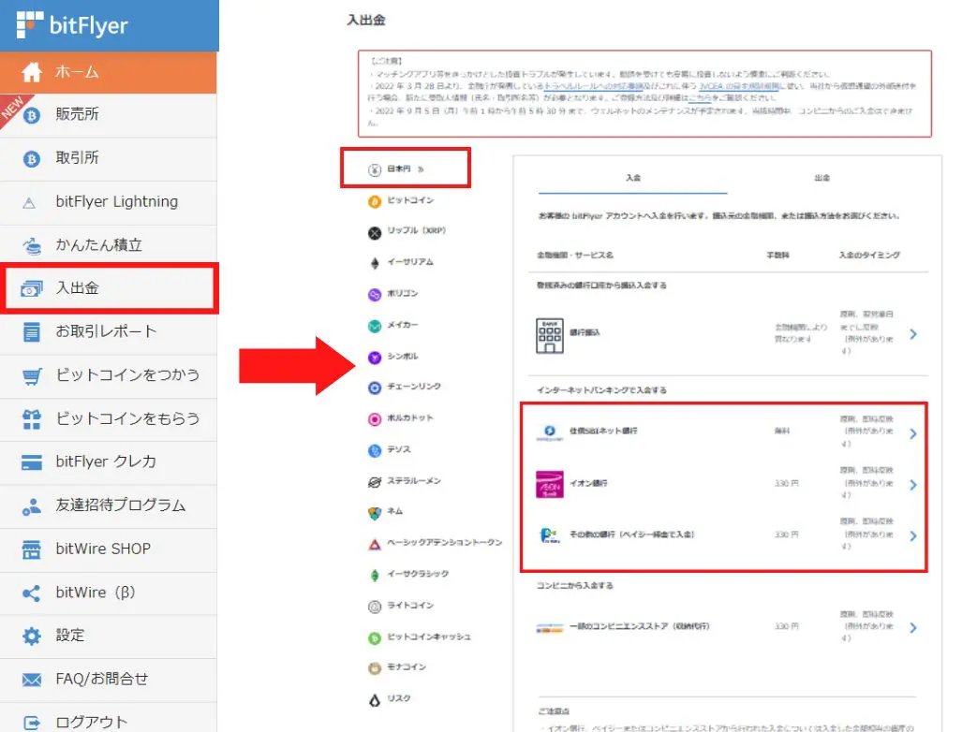Open 設定 via the gear icon
977x732 pixels.
click(67, 635)
